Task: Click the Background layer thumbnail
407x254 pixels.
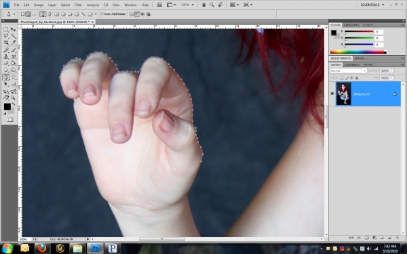Action: pos(343,94)
